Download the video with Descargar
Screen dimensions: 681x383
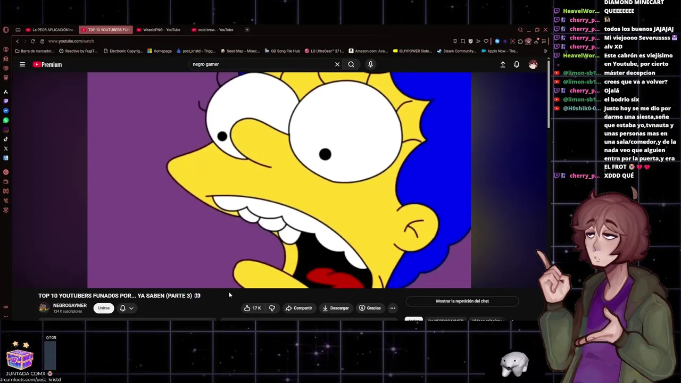click(x=336, y=308)
